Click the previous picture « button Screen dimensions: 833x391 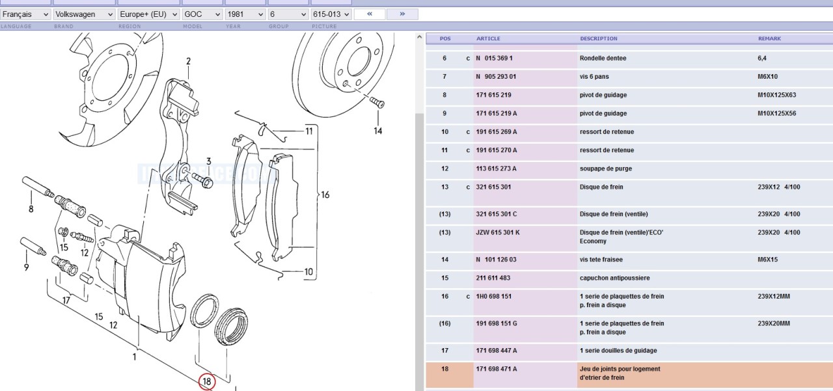370,14
